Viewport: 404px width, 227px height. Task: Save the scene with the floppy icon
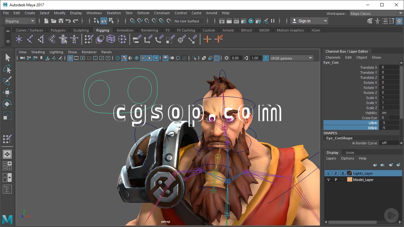tap(61, 21)
